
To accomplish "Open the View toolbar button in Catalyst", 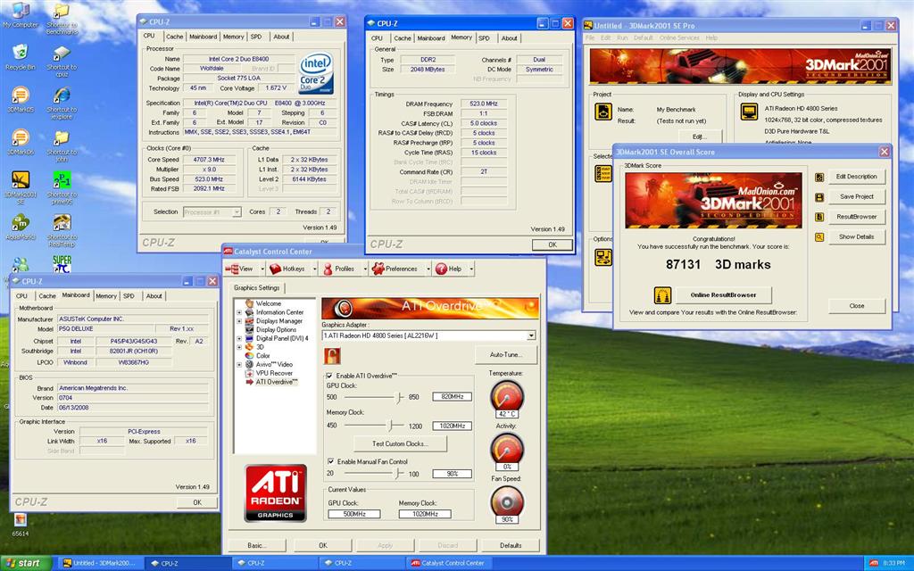I will coord(239,269).
